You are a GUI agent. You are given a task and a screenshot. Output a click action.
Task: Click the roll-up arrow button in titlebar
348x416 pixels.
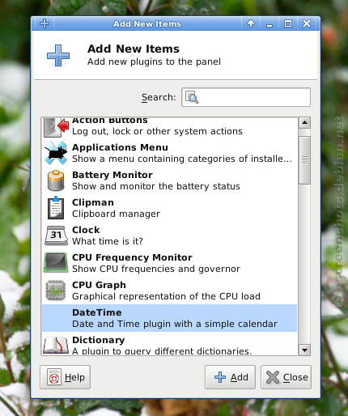point(251,23)
